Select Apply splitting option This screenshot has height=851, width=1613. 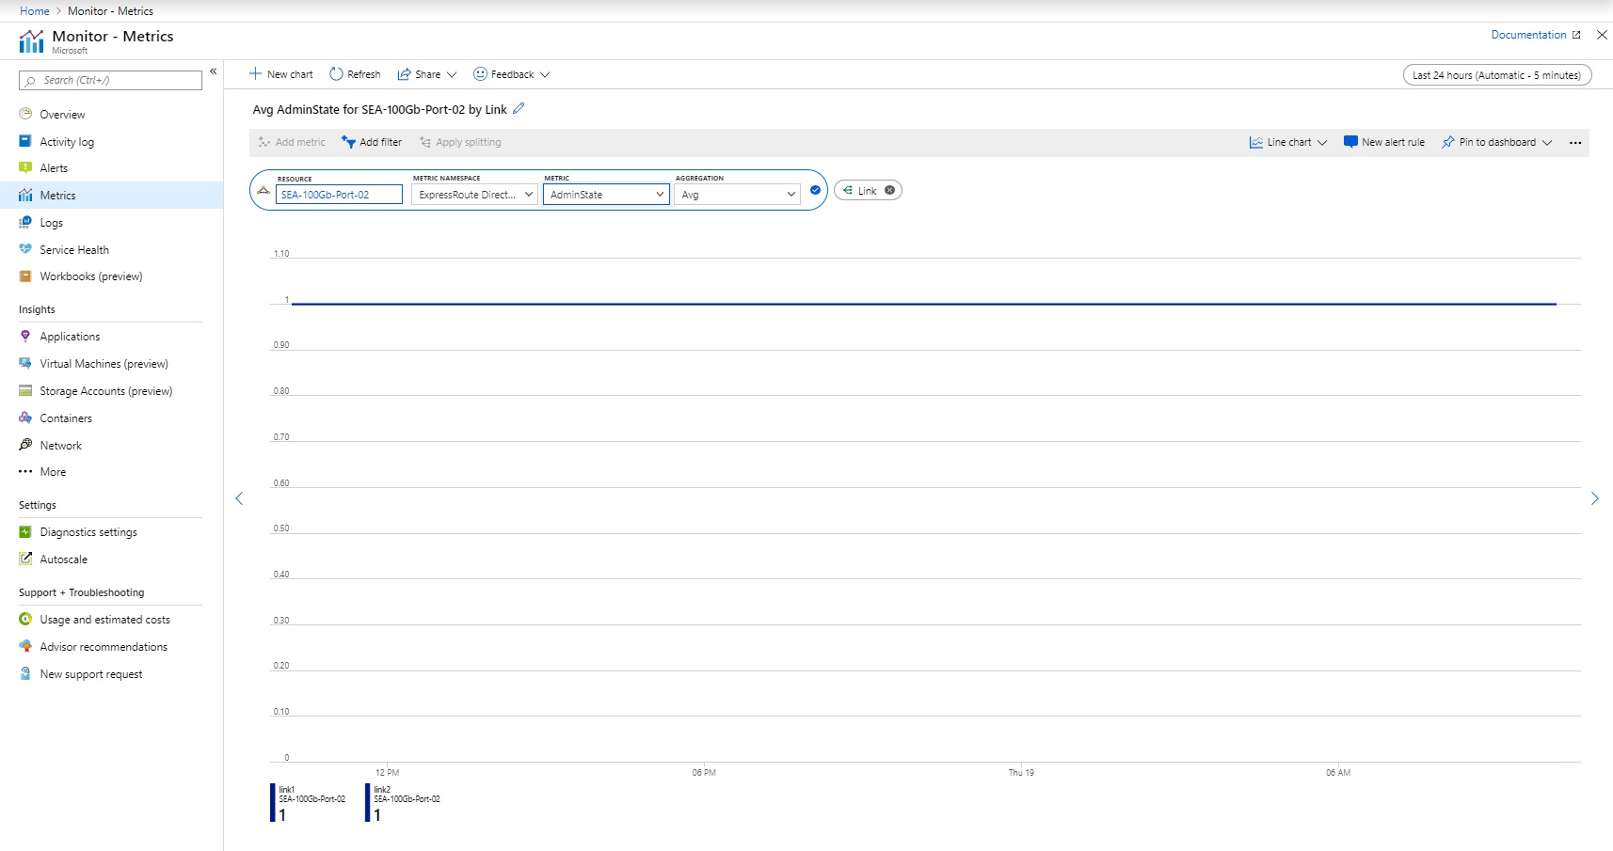pyautogui.click(x=460, y=142)
